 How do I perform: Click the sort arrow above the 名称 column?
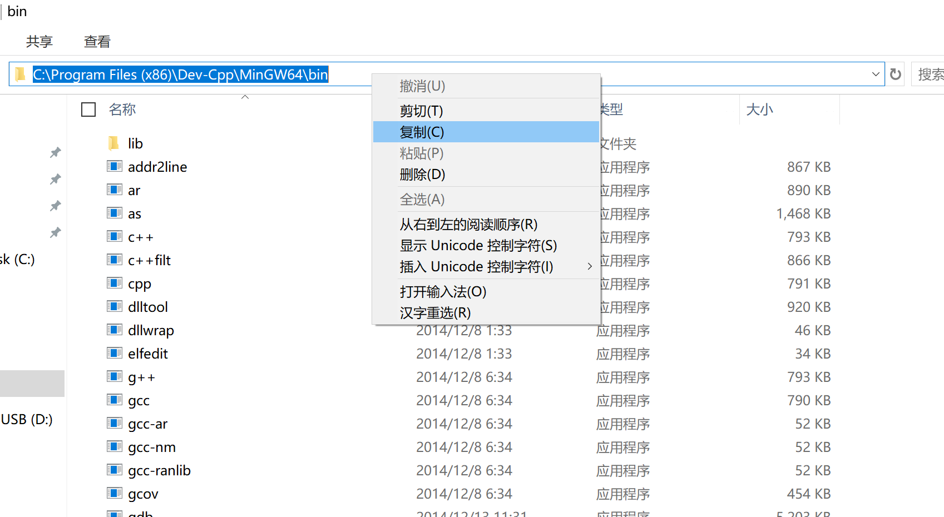245,96
